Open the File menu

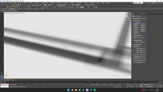(2, 3)
